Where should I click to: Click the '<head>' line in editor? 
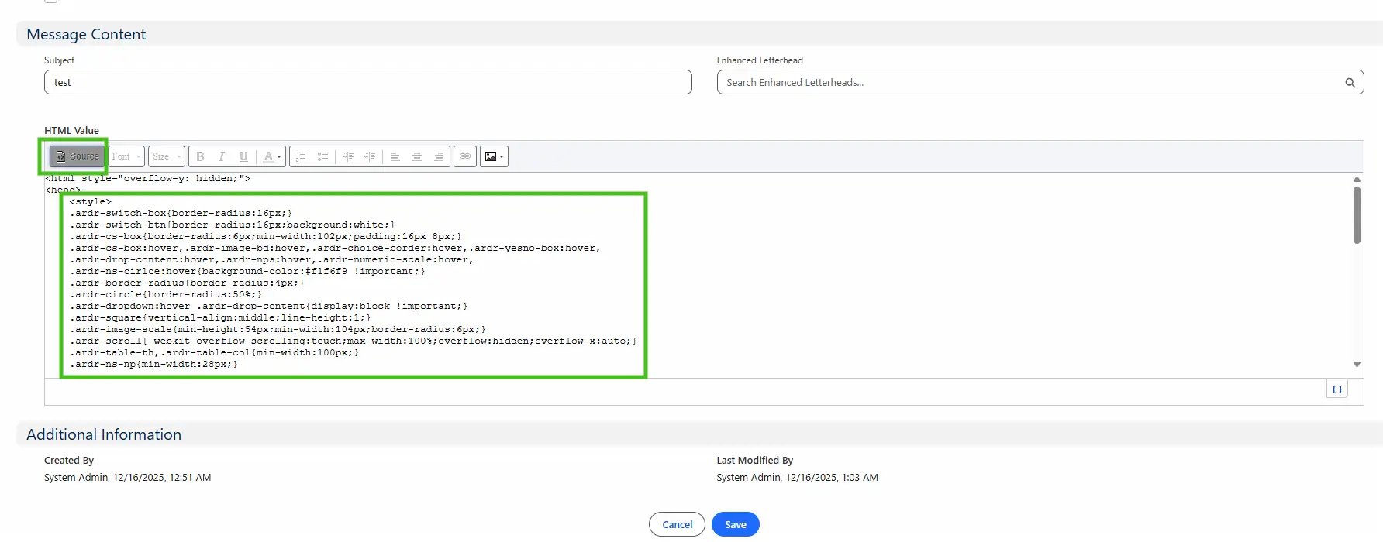click(63, 190)
